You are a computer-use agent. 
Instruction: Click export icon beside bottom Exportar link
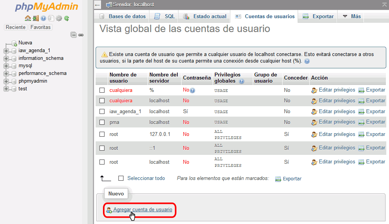(x=278, y=179)
